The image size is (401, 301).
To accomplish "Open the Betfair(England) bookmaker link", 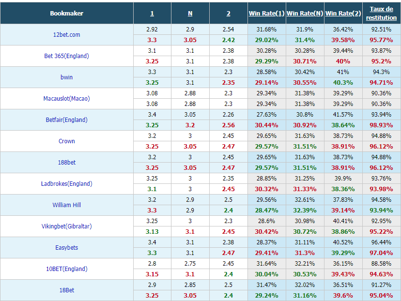I will pyautogui.click(x=66, y=120).
